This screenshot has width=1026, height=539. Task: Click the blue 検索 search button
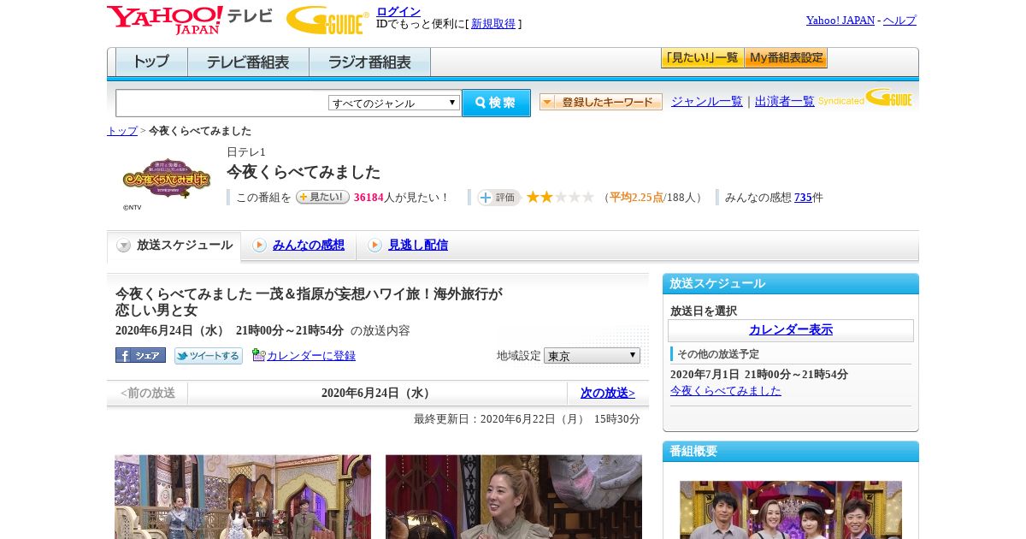[496, 103]
